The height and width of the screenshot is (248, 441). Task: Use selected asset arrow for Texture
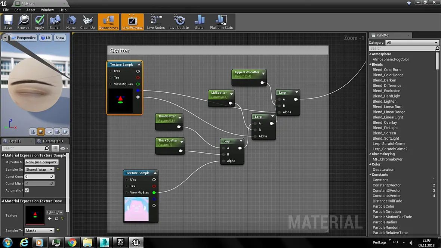50,218
